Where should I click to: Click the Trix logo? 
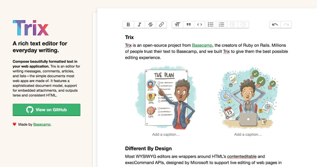point(31,28)
